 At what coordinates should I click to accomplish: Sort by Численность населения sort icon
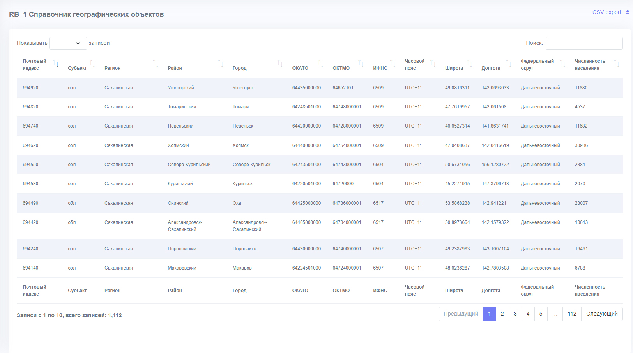pyautogui.click(x=617, y=64)
